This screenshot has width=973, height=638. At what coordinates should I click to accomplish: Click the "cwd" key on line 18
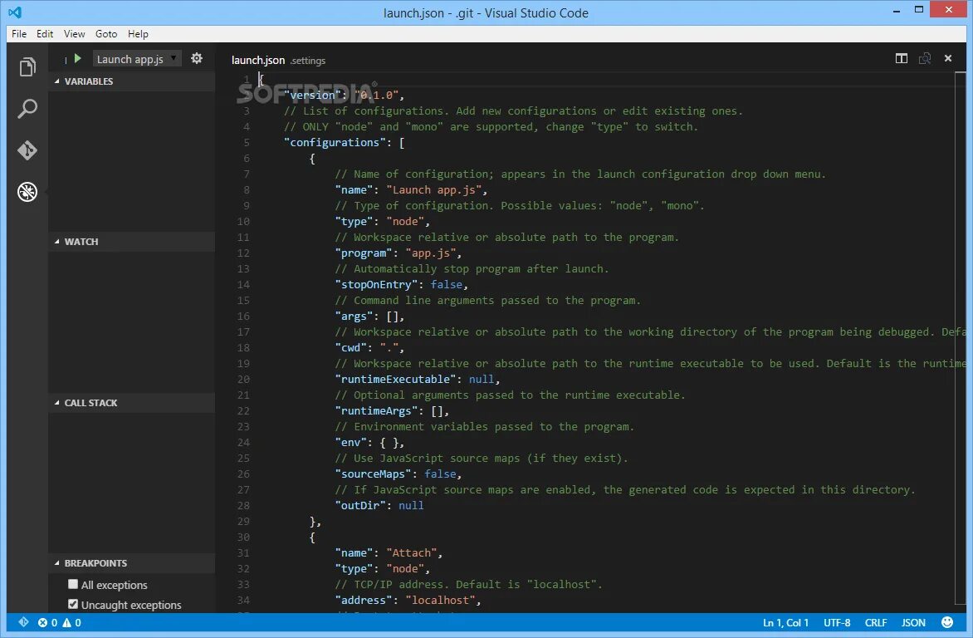tap(351, 347)
